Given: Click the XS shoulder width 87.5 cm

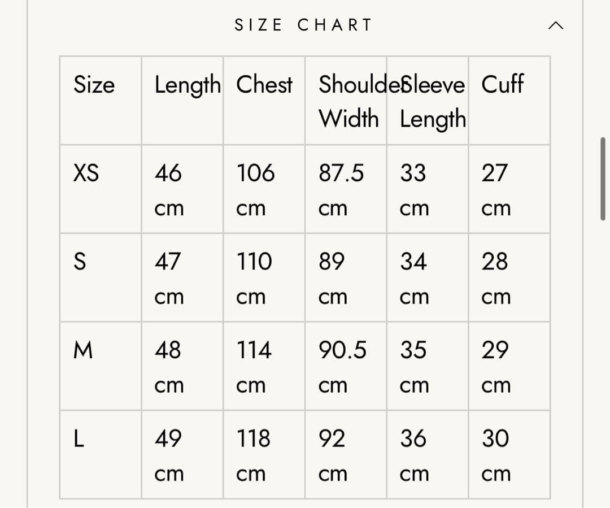Looking at the screenshot, I should tap(341, 189).
